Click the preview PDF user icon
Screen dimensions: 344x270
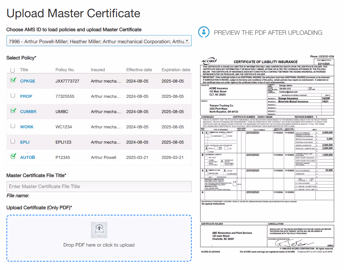click(204, 32)
